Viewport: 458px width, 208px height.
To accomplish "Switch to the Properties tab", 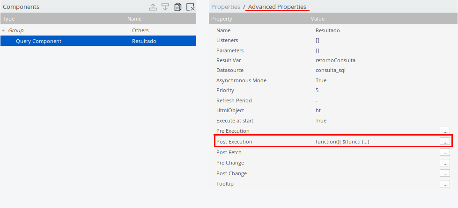I will tap(225, 7).
